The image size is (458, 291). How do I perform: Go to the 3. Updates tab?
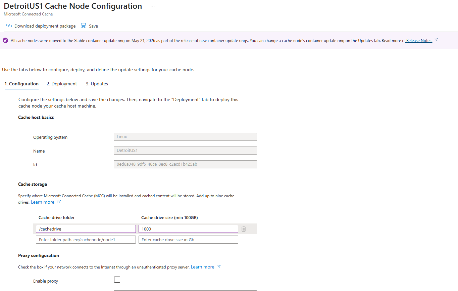click(x=97, y=84)
